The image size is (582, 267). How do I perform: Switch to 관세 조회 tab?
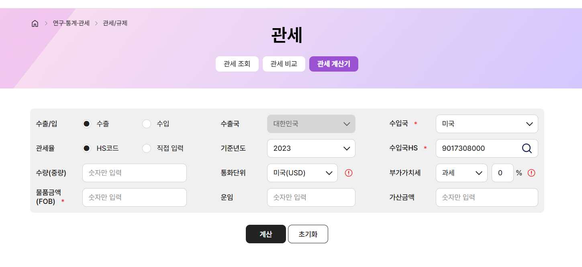point(237,64)
